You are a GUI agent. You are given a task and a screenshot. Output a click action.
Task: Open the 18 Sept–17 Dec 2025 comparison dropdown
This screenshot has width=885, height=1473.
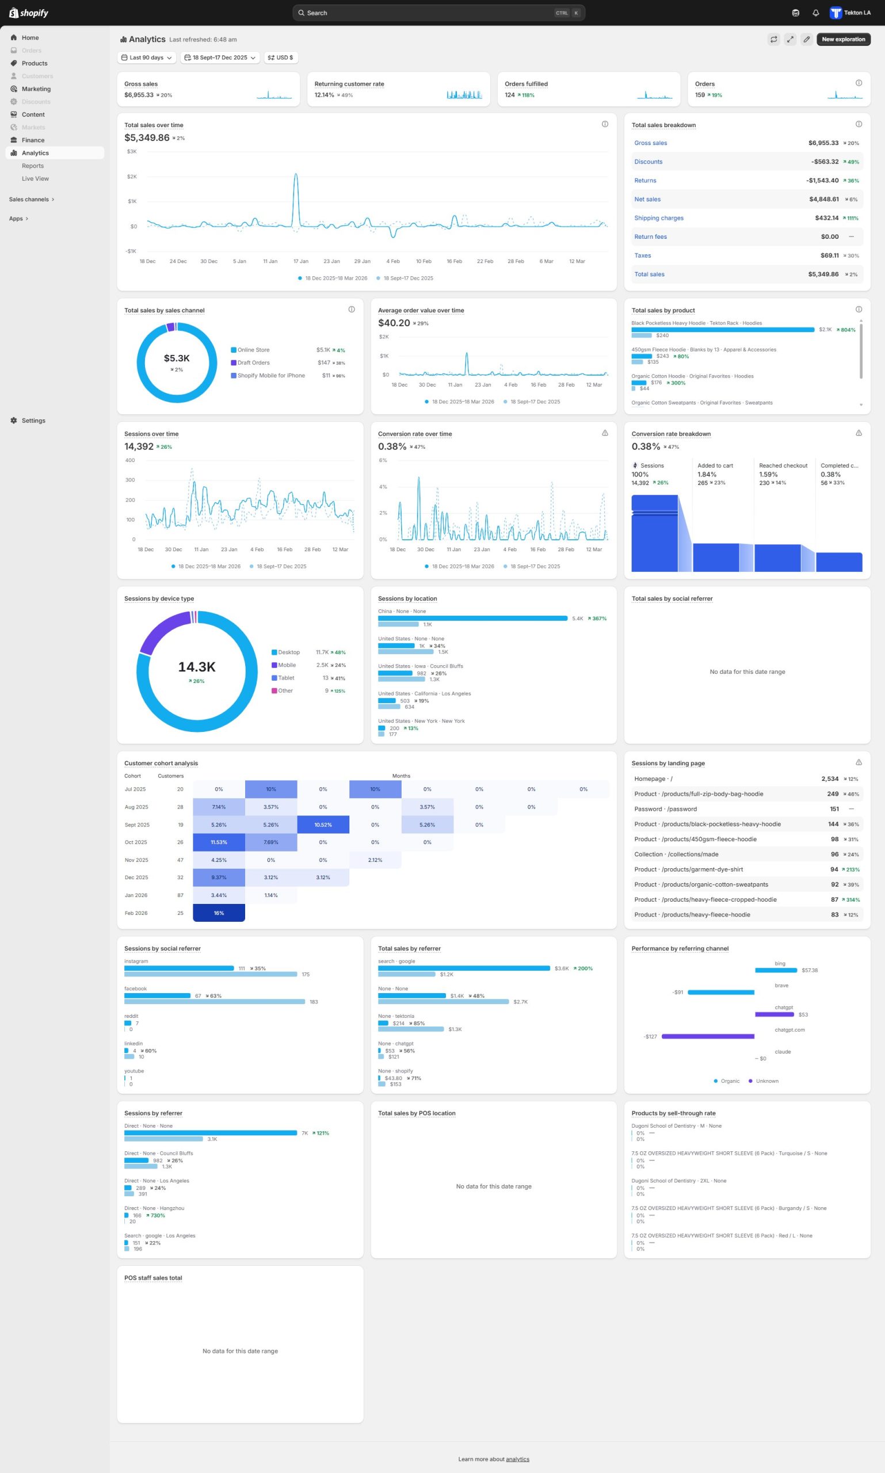point(219,58)
